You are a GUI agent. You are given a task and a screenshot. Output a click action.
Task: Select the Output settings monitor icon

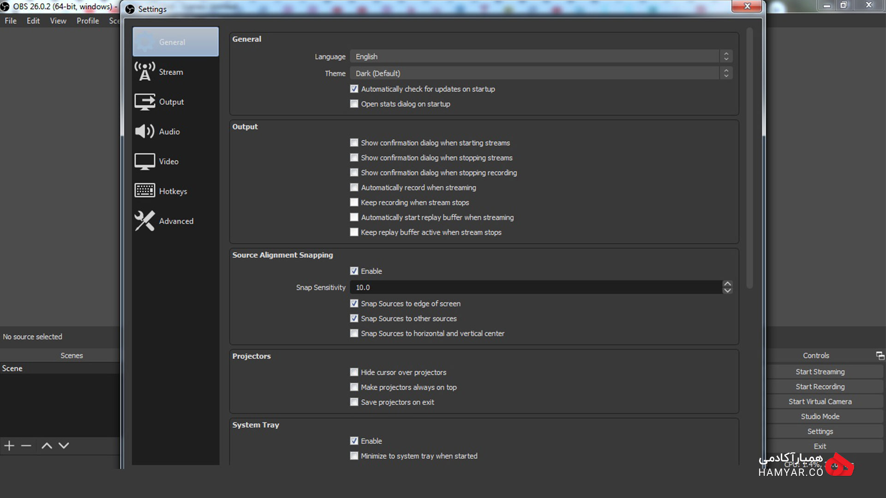pos(145,102)
